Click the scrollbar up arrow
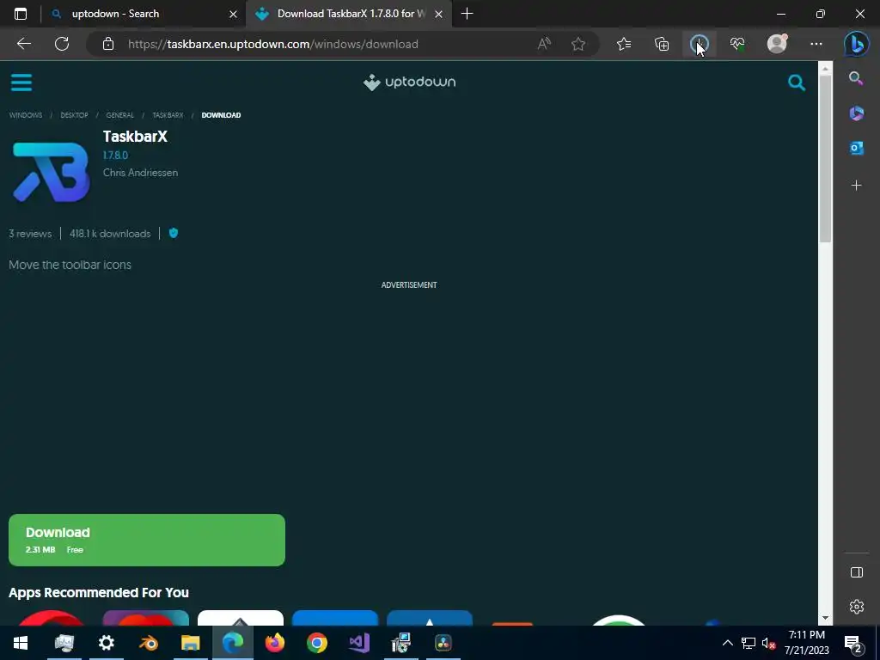880x660 pixels. (825, 69)
